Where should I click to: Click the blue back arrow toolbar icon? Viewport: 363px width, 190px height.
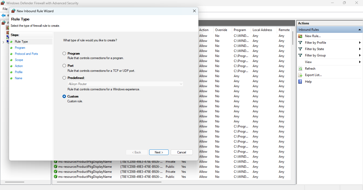(x=3, y=16)
